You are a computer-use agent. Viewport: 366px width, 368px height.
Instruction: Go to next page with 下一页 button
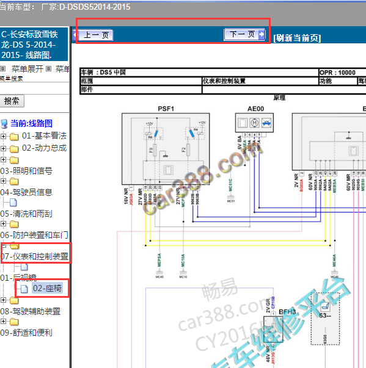245,35
